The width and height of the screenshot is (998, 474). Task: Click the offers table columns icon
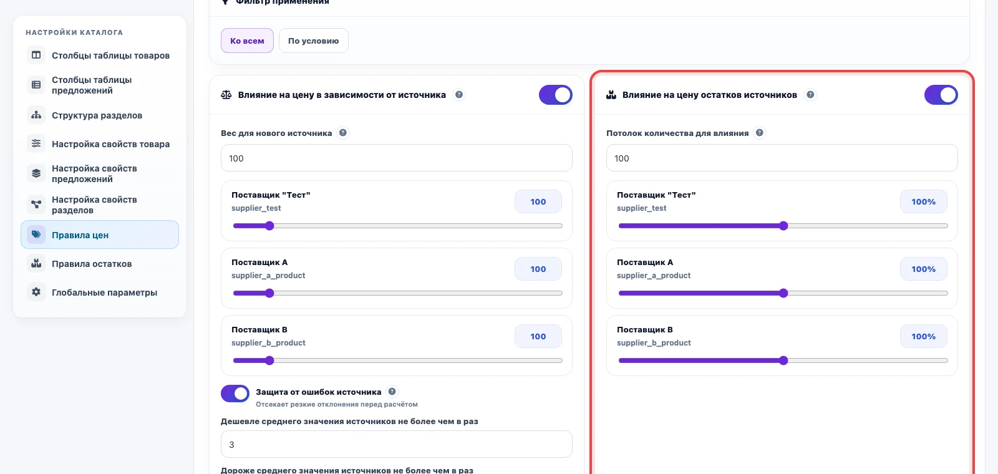tap(36, 84)
